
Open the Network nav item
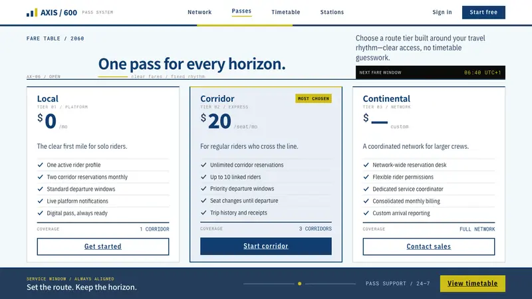tap(199, 12)
